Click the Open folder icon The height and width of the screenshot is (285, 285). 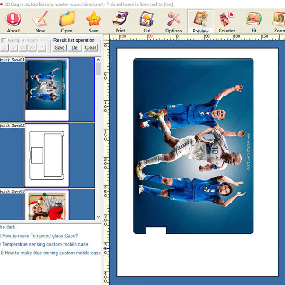[x=67, y=21]
